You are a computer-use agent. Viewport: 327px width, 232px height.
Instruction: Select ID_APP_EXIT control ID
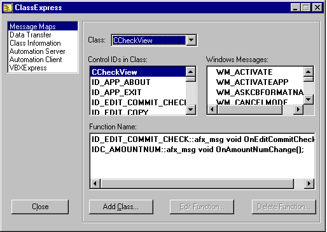[138, 92]
